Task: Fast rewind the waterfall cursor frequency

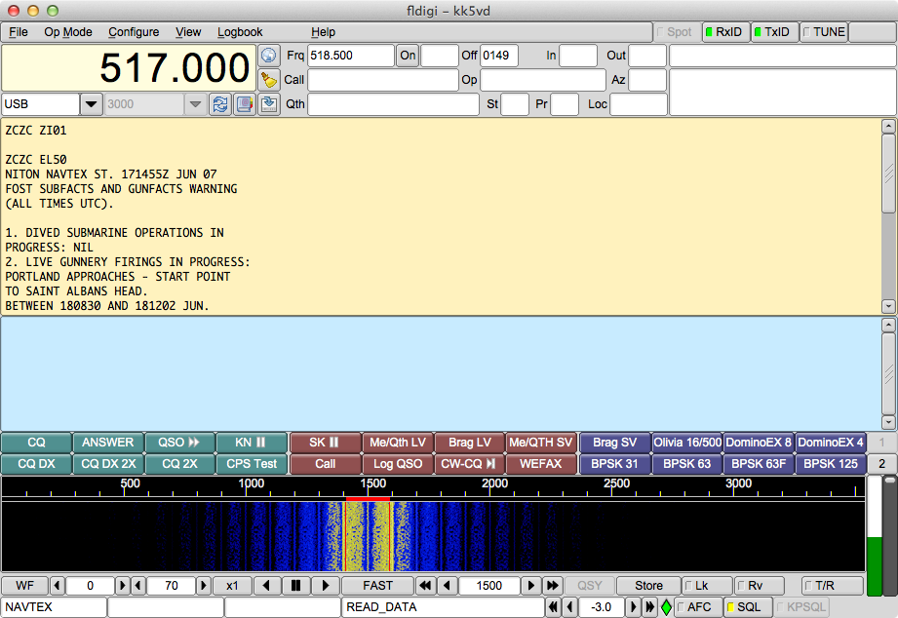Action: click(425, 586)
